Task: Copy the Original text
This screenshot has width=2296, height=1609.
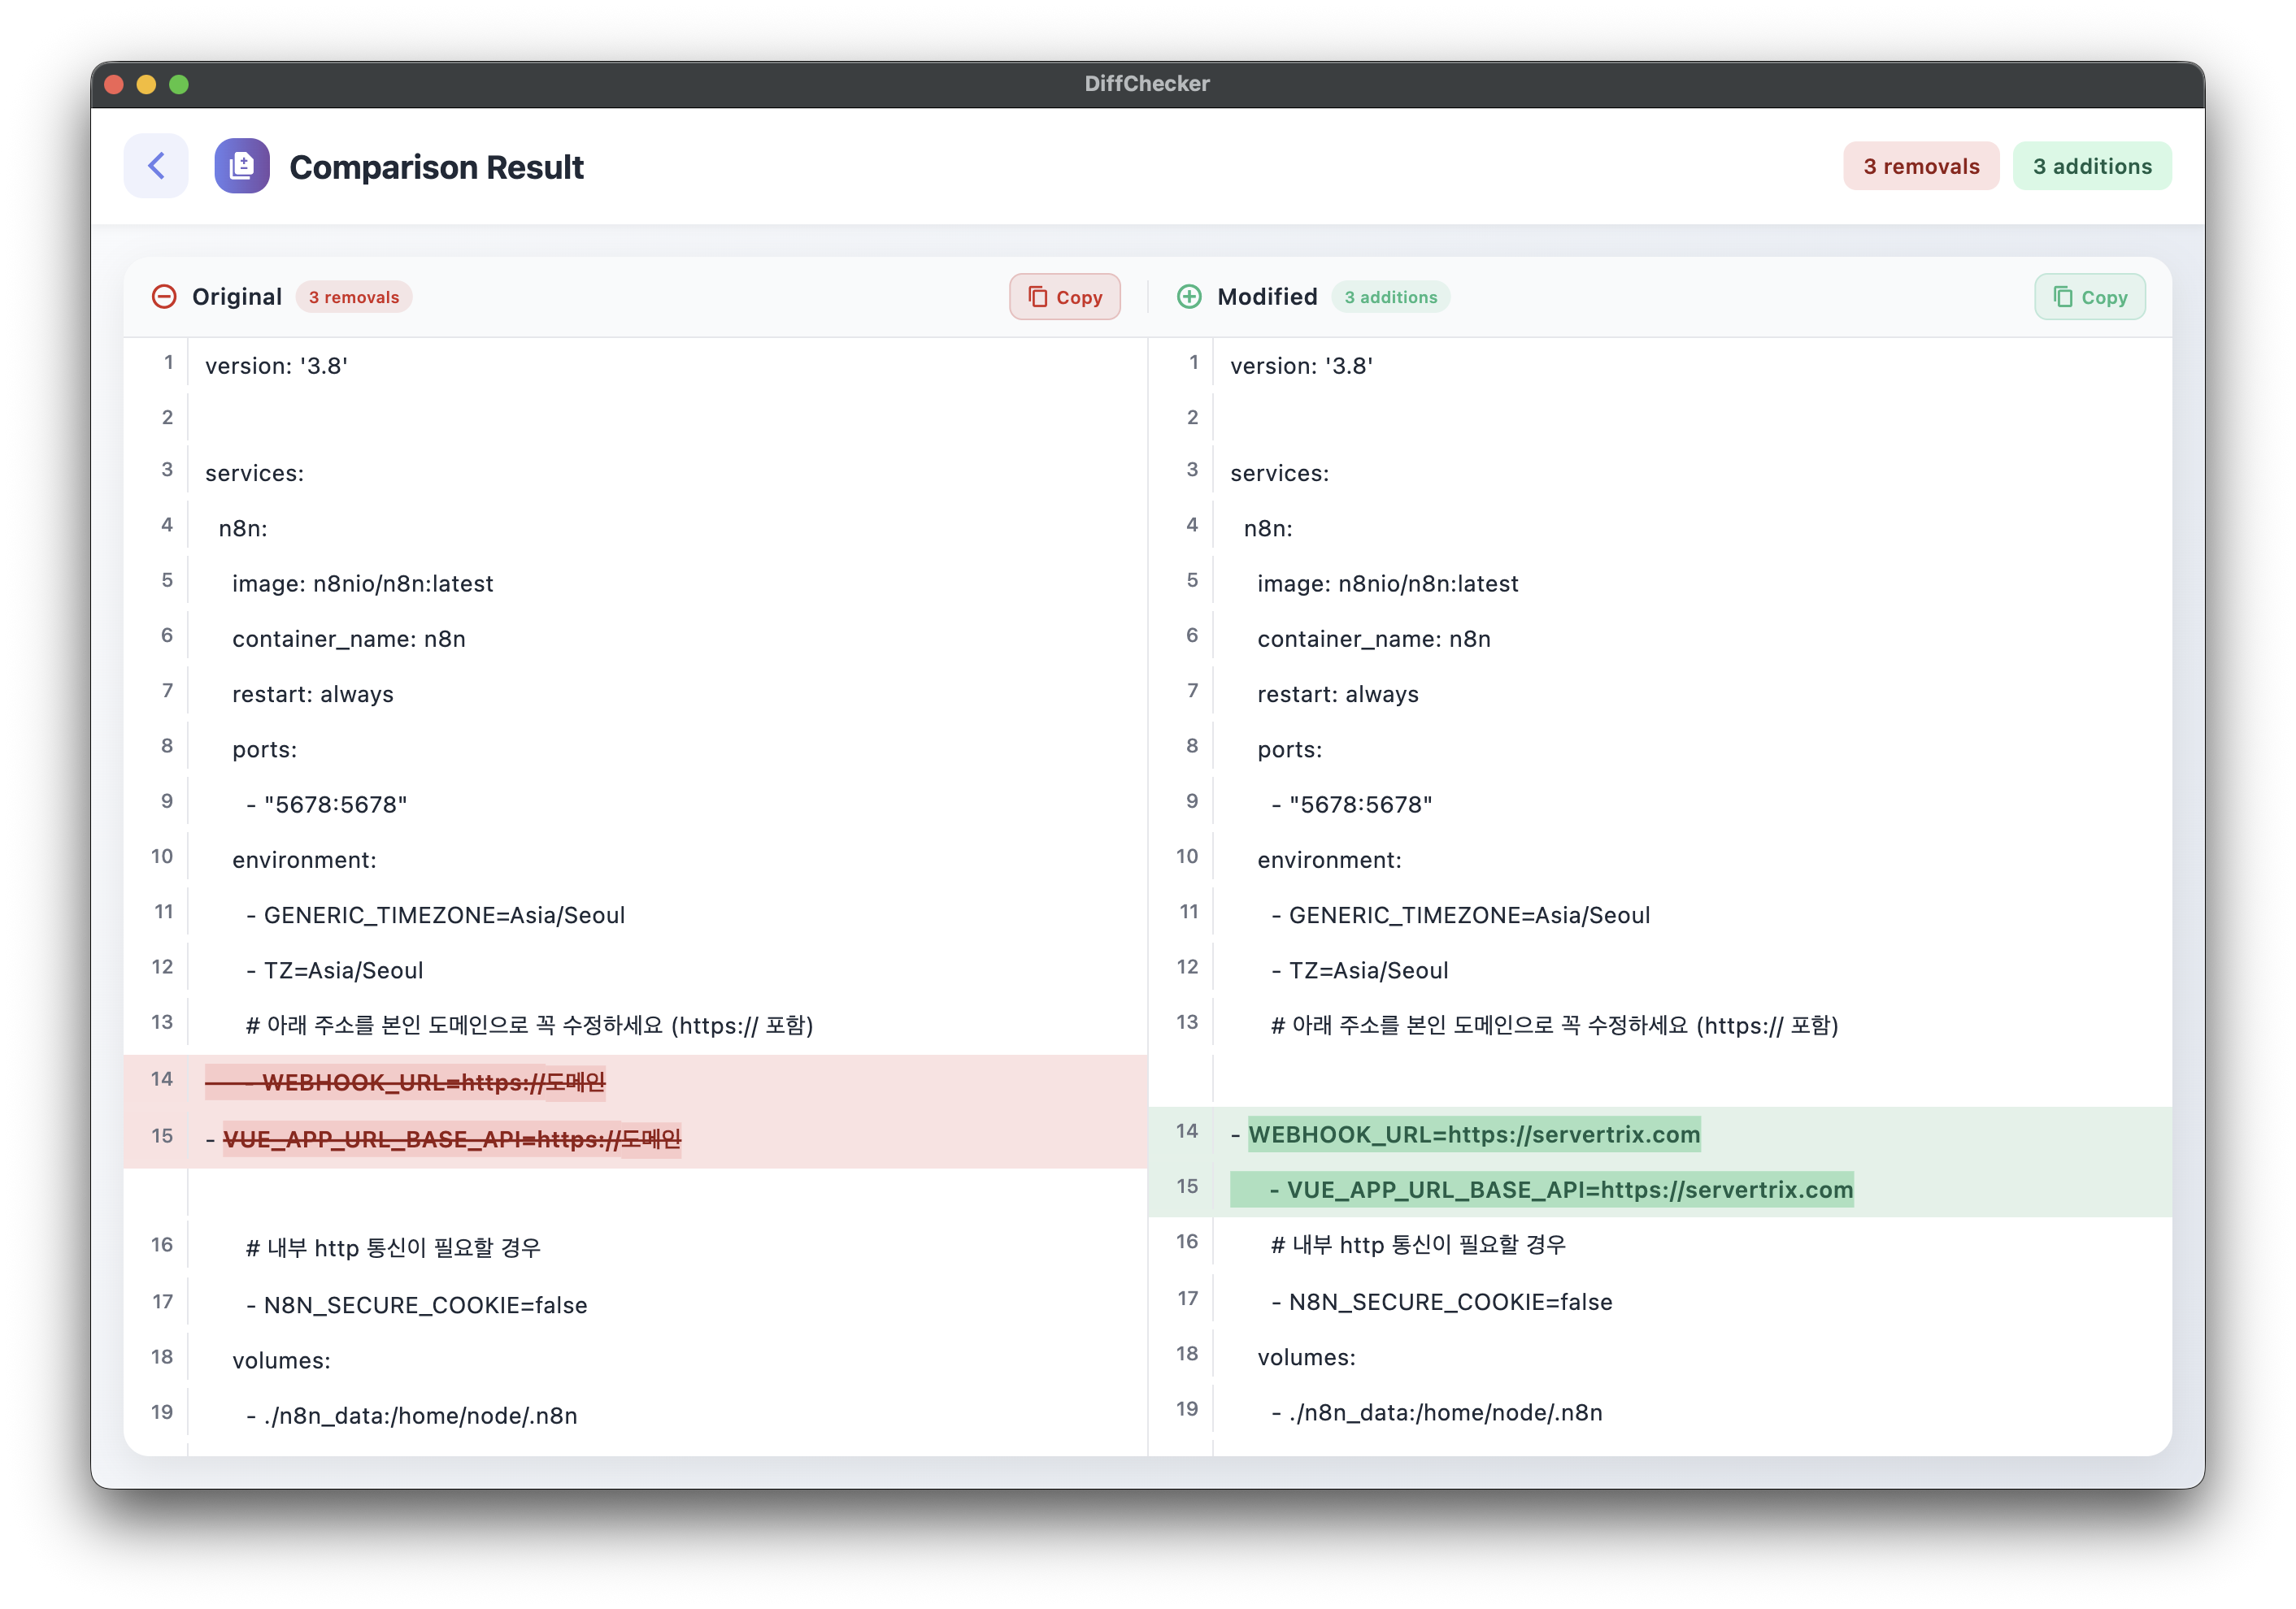Action: click(1064, 297)
